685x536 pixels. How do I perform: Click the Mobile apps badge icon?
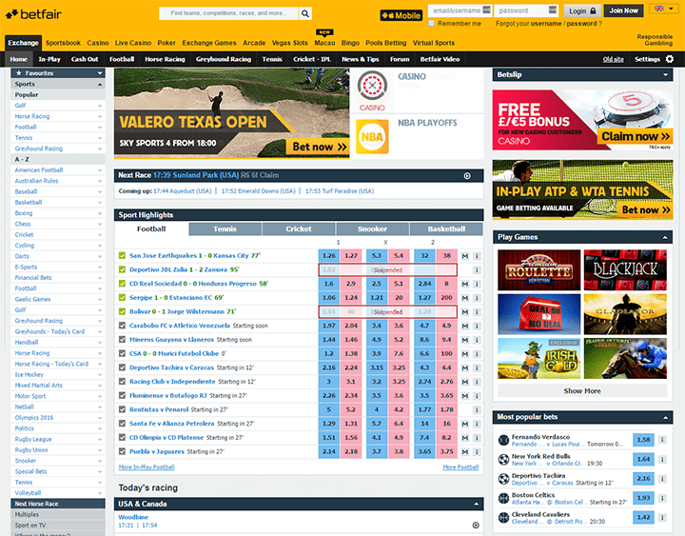pyautogui.click(x=401, y=15)
